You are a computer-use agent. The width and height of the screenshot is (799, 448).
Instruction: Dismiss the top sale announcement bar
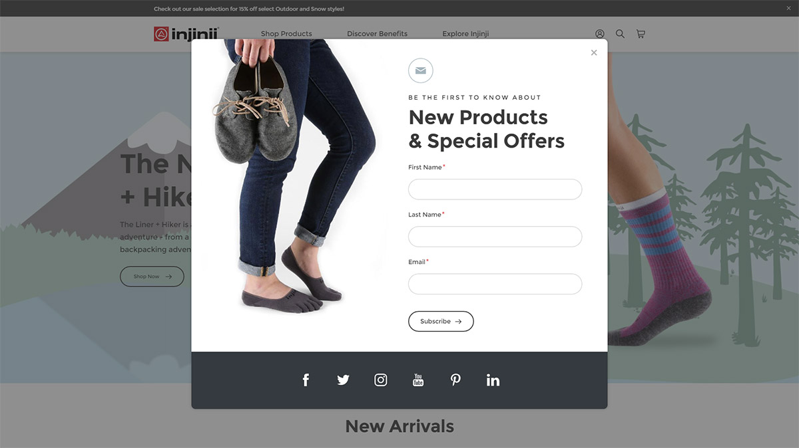tap(789, 9)
